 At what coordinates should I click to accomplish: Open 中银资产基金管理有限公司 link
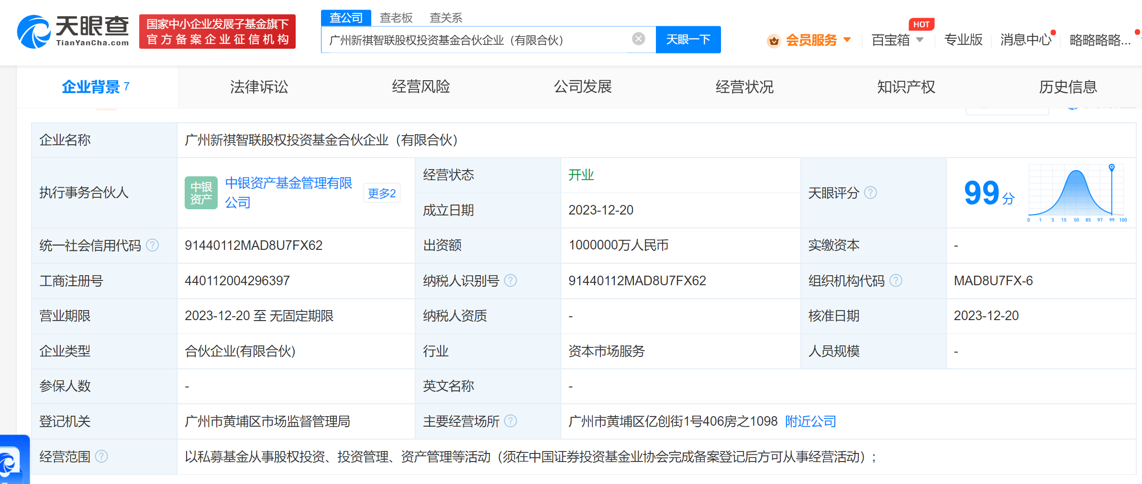click(288, 193)
